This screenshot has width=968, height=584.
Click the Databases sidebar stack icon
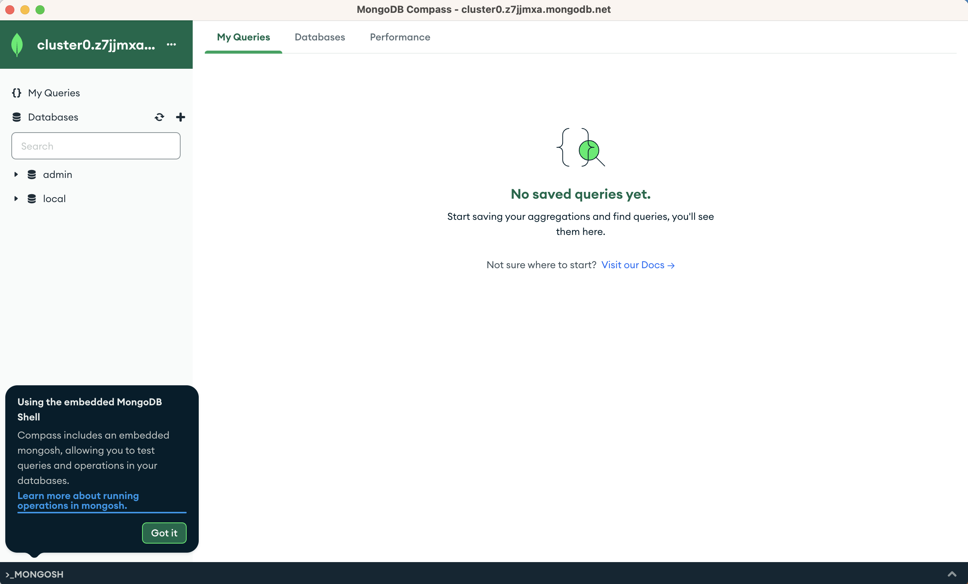coord(17,117)
